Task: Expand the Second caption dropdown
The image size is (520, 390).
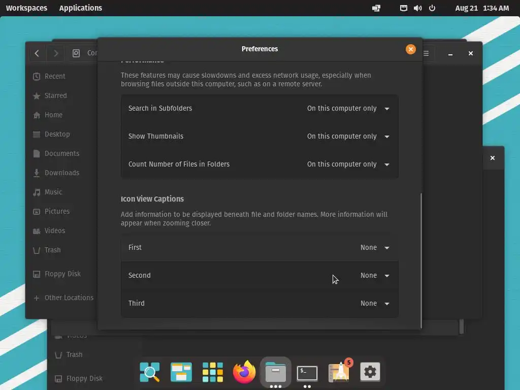Action: point(375,276)
